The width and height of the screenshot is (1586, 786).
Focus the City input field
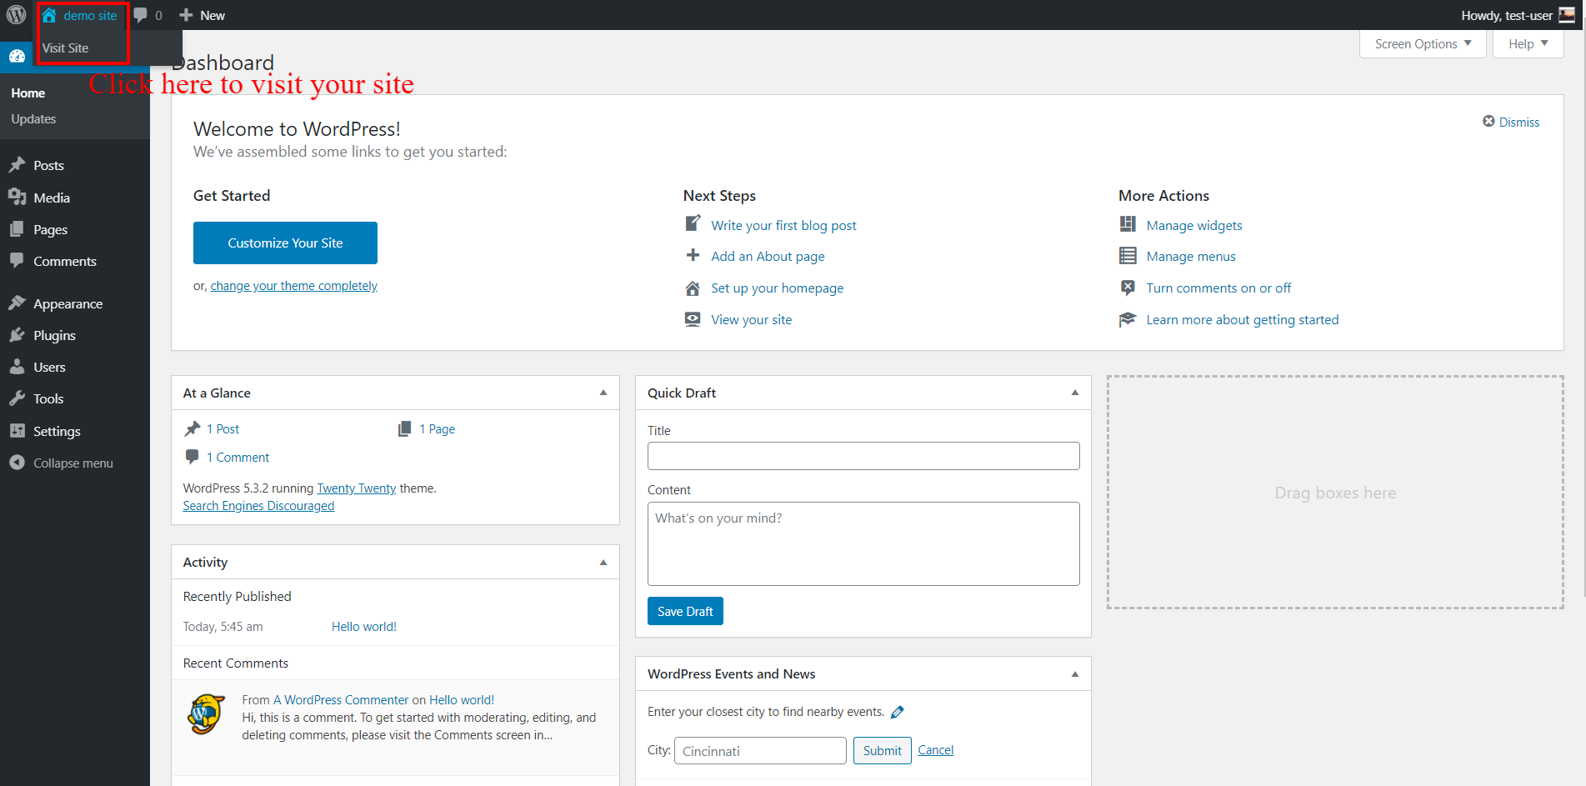(760, 751)
